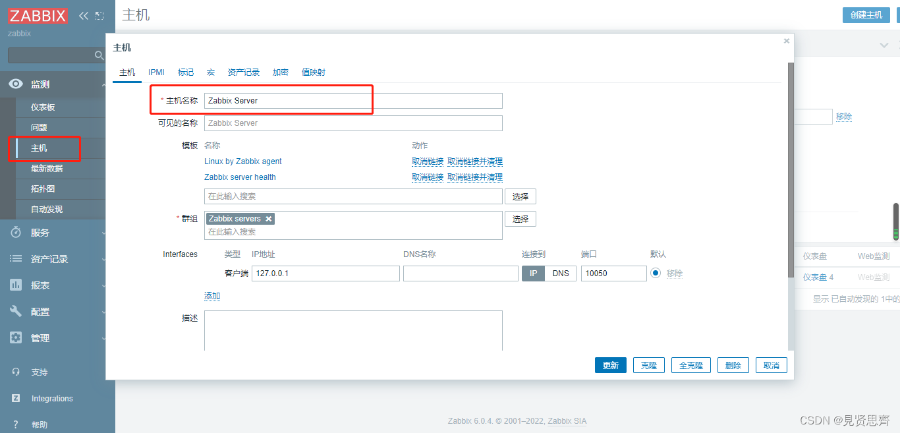Open the 宏 macros tab
Image resolution: width=900 pixels, height=433 pixels.
210,72
